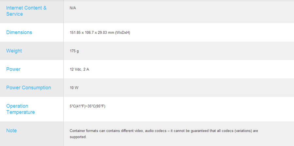Image resolution: width=294 pixels, height=146 pixels.
Task: Click the Weight specification label
Action: point(14,51)
